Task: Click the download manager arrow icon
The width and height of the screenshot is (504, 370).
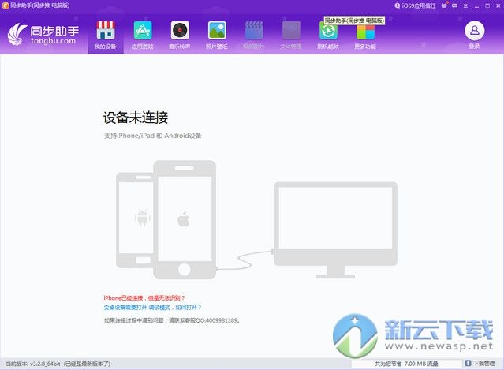Action: 468,363
